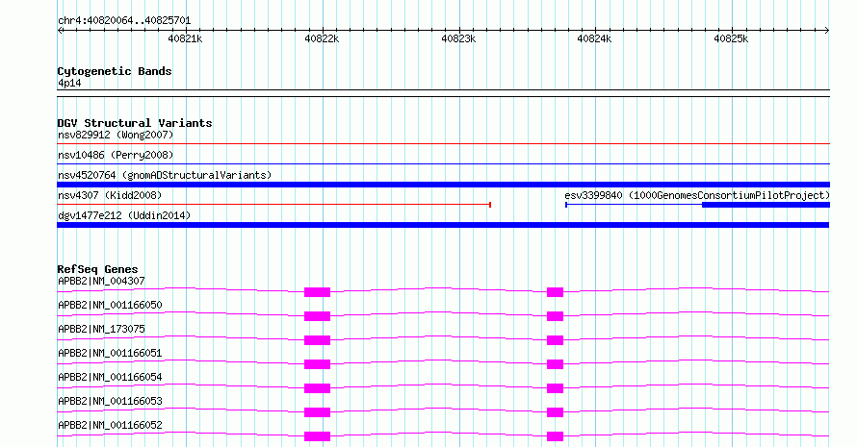The image size is (857, 447).
Task: Click the 40825k ruler tick label
Action: tap(731, 38)
